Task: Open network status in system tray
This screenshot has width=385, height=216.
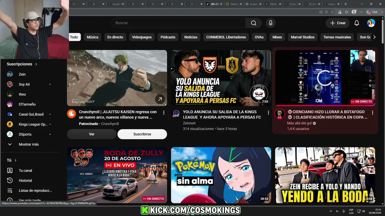Action: click(359, 211)
